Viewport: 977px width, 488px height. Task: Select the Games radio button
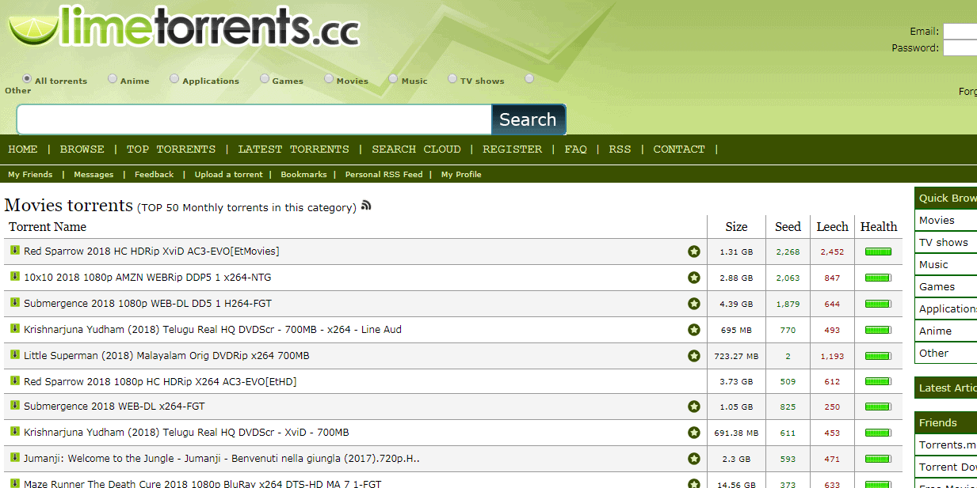[x=265, y=79]
